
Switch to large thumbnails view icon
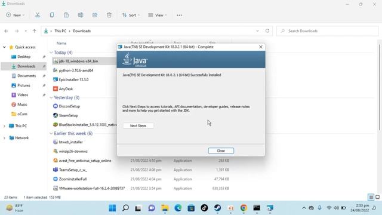coord(377,197)
